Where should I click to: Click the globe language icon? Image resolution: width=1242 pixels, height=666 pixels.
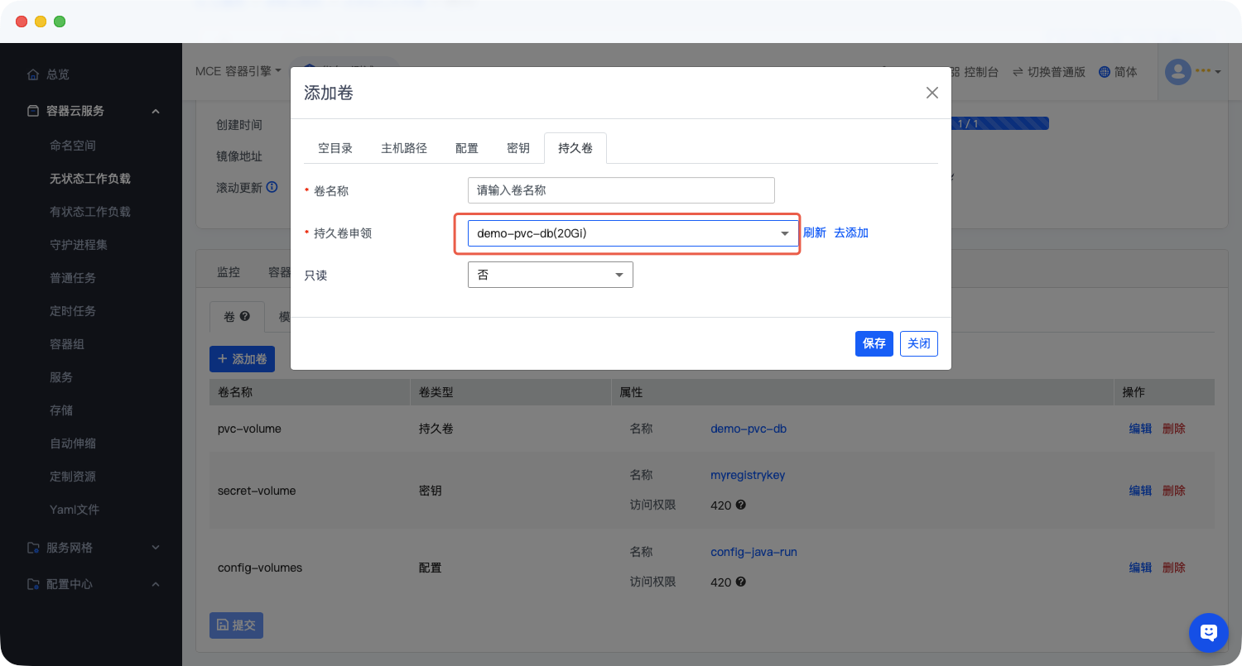pyautogui.click(x=1104, y=72)
